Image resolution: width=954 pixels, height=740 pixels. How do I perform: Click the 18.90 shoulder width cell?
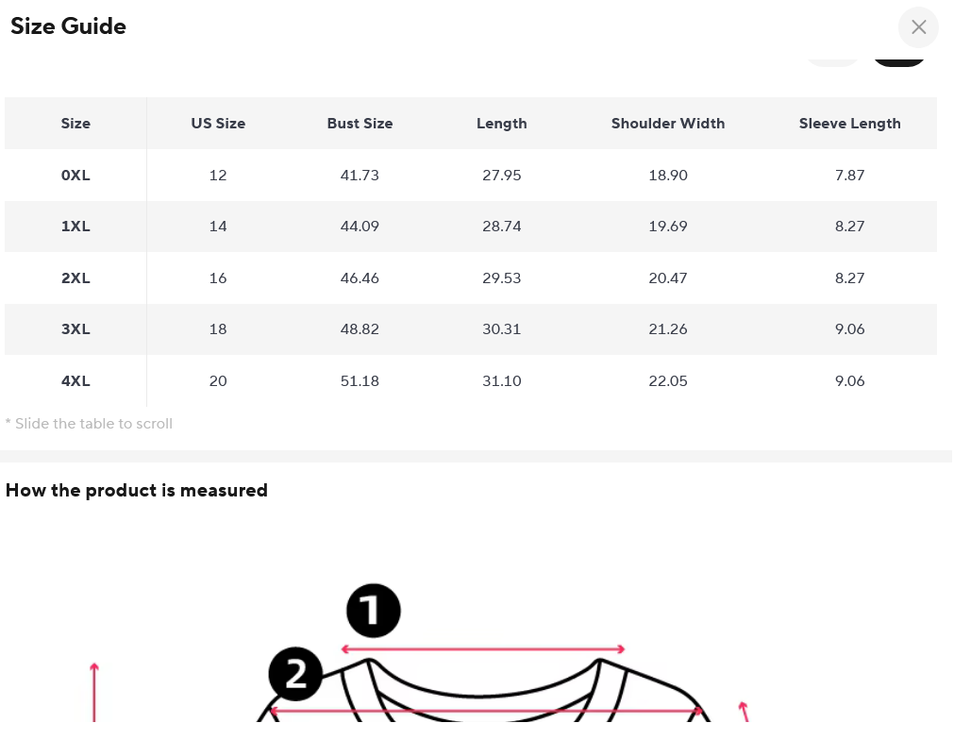tap(668, 176)
